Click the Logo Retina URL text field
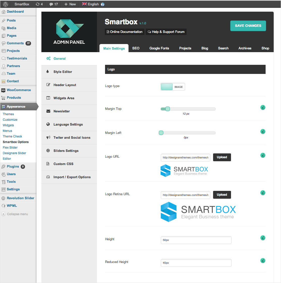Screen dimensions: 281x283 185,195
